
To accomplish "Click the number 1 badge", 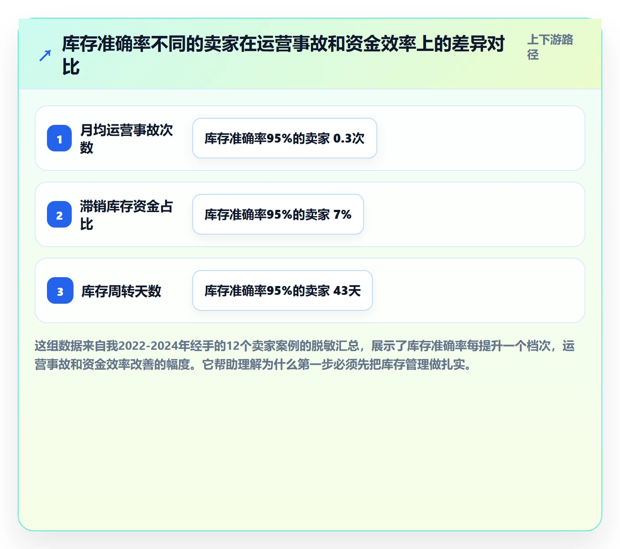I will click(x=59, y=138).
